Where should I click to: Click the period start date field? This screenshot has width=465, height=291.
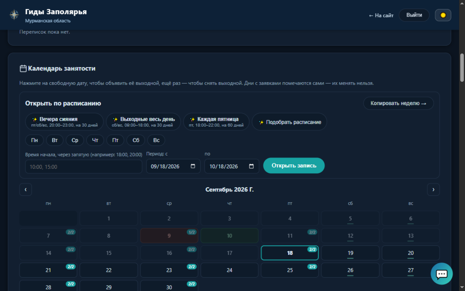(173, 166)
